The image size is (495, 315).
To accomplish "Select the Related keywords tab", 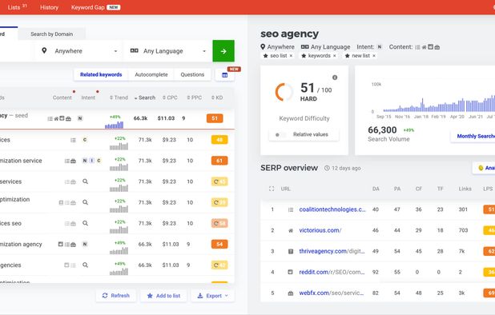I will point(101,74).
